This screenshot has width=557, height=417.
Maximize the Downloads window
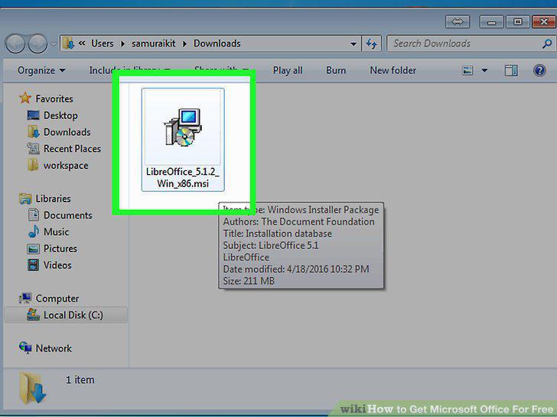[517, 22]
